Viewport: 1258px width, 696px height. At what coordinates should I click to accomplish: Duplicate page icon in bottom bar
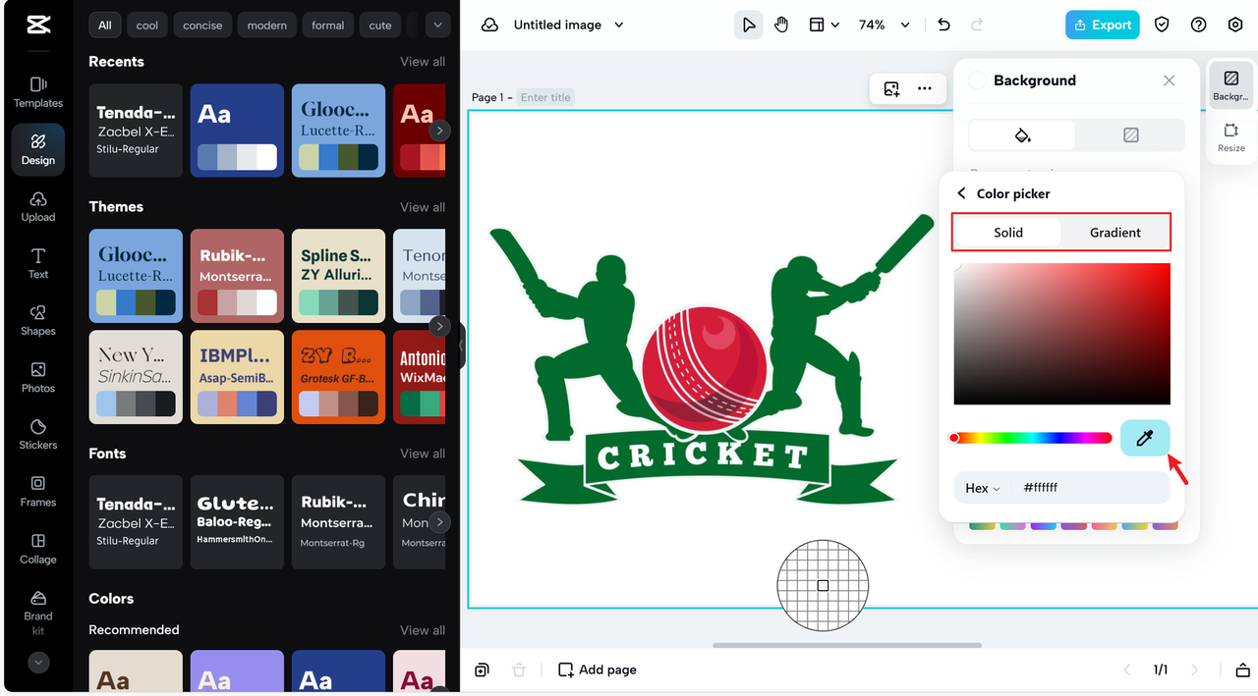click(482, 669)
